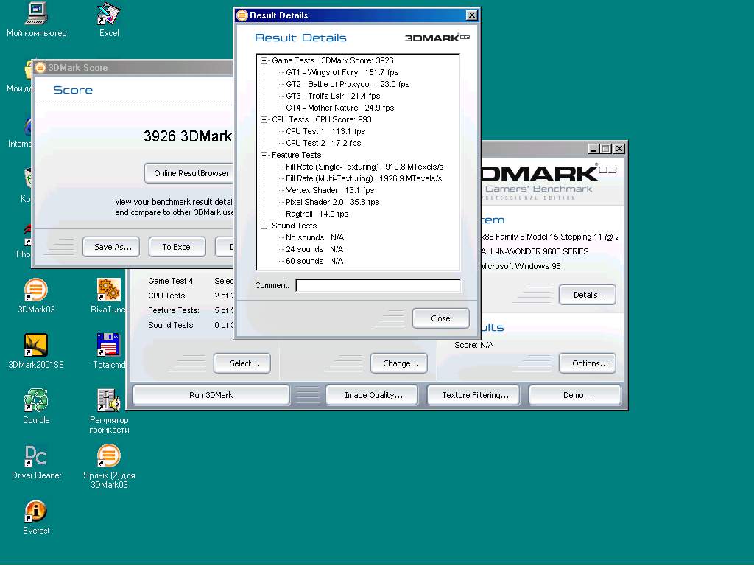Select the Pixel Shader 2.0 result row
This screenshot has height=566, width=754.
(x=314, y=202)
